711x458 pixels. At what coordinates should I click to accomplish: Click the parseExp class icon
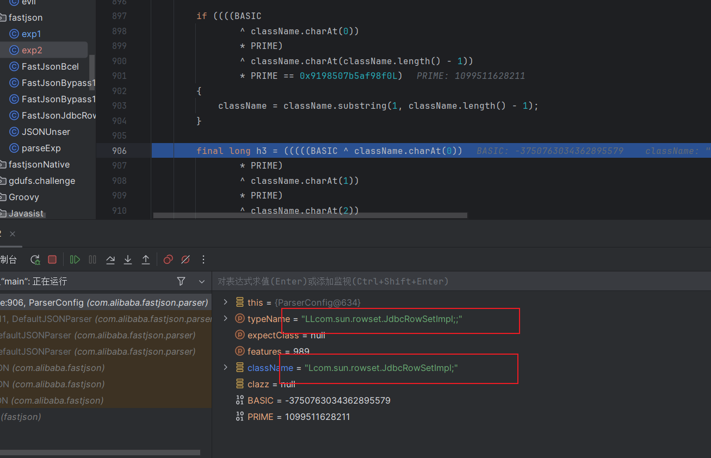pos(14,148)
